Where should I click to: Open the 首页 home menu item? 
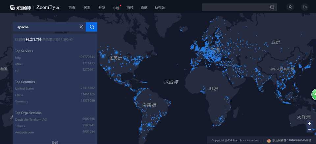click(x=72, y=8)
